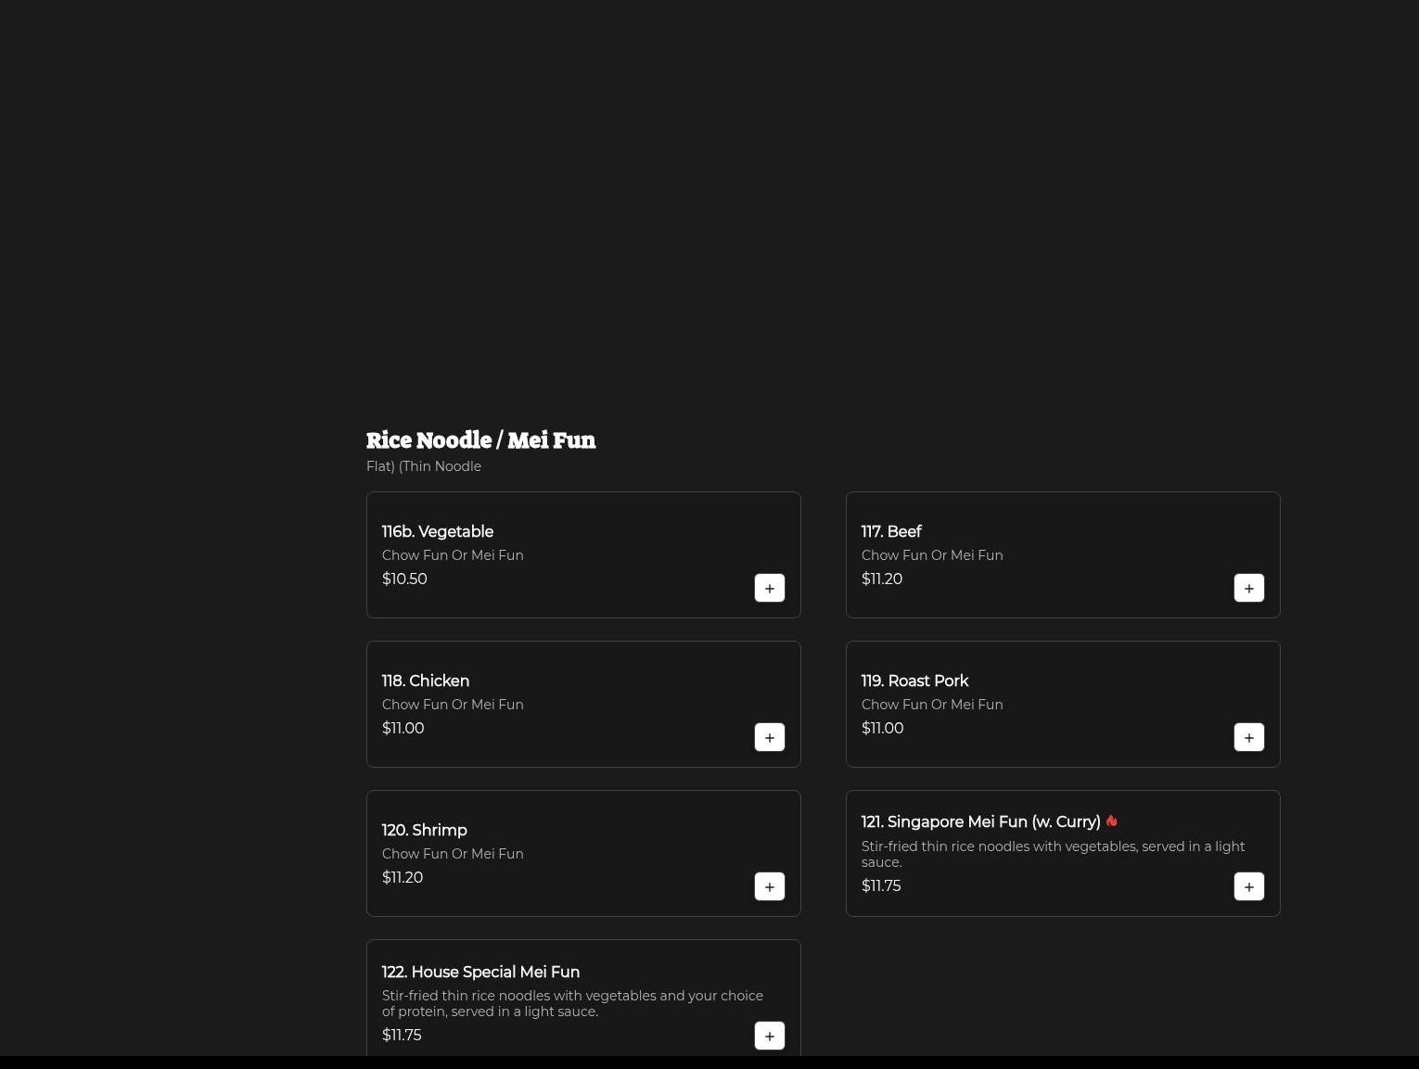Click the Singapore Mei Fun description text

click(1052, 854)
